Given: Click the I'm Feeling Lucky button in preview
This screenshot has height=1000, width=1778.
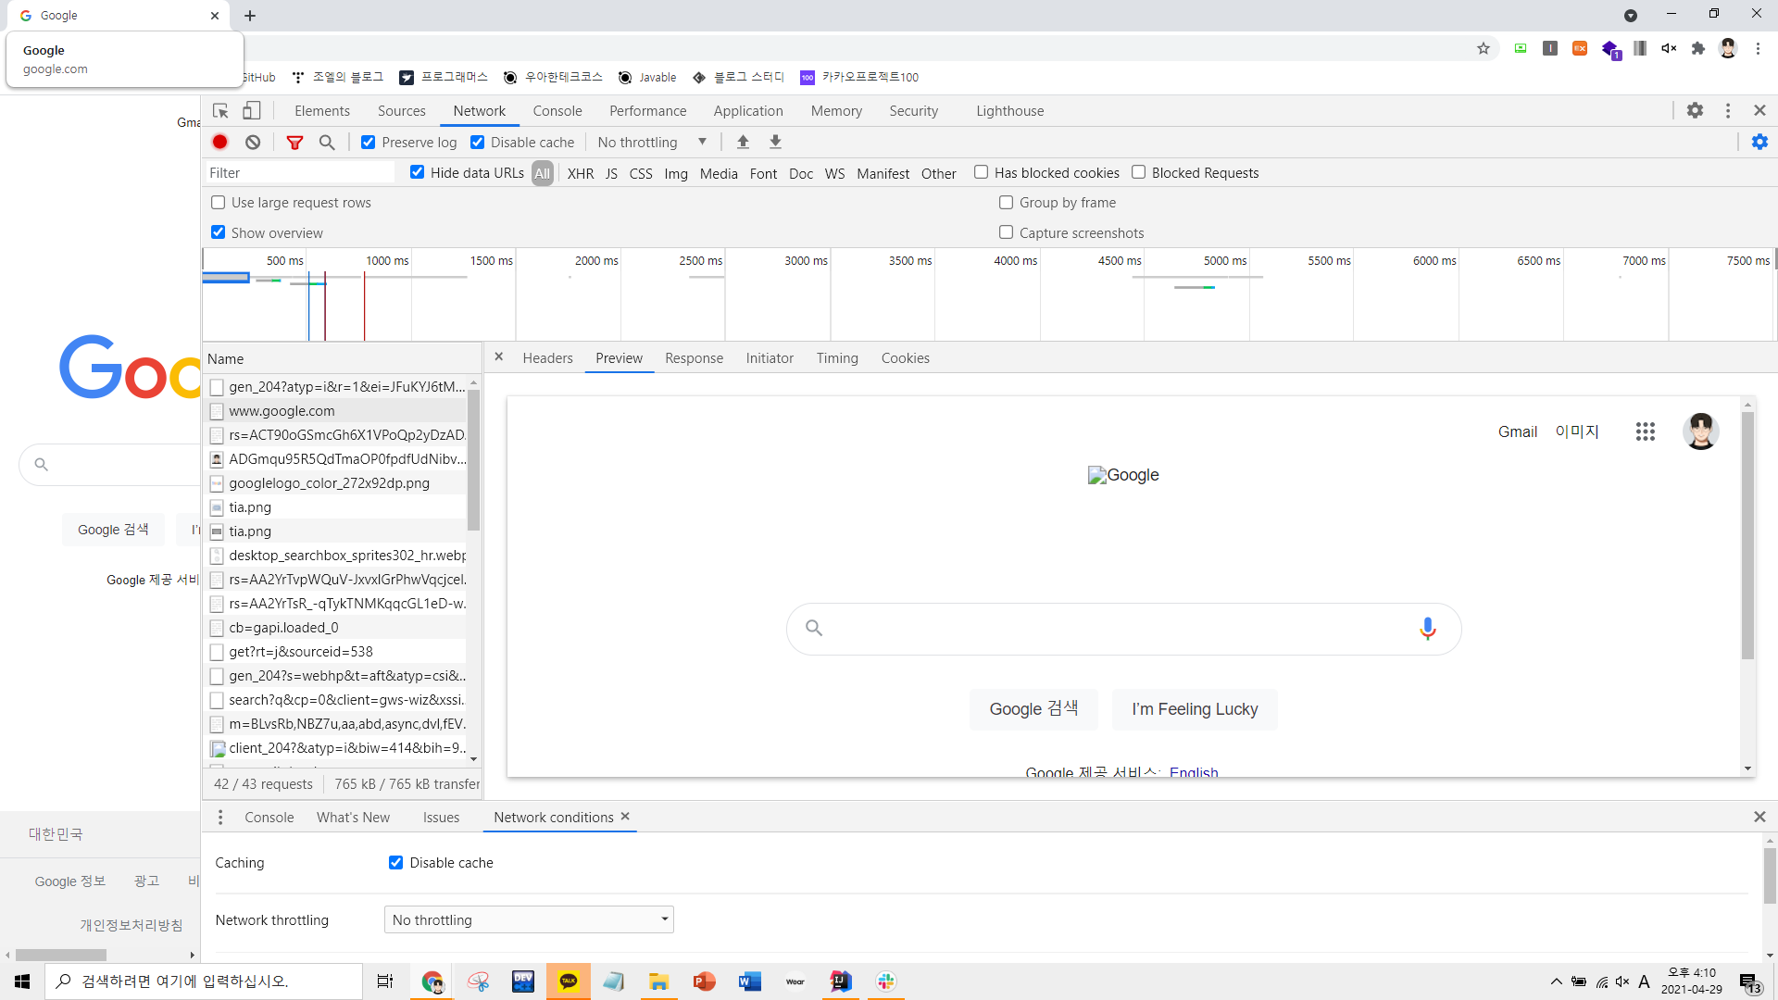Looking at the screenshot, I should click(1195, 709).
